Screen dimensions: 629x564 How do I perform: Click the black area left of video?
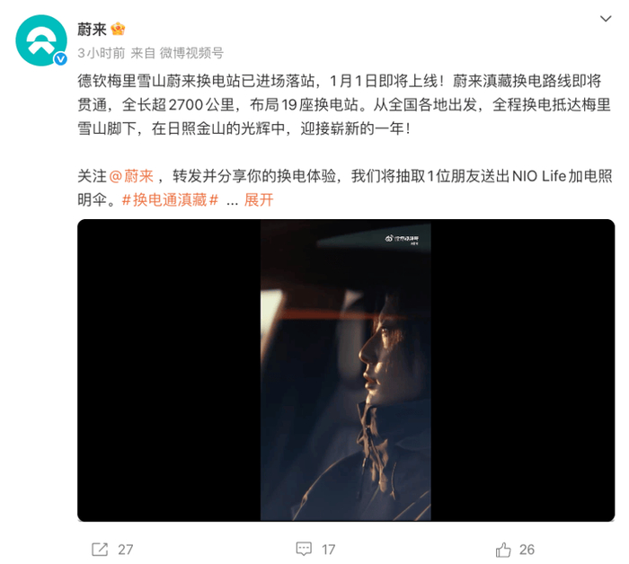(x=169, y=370)
